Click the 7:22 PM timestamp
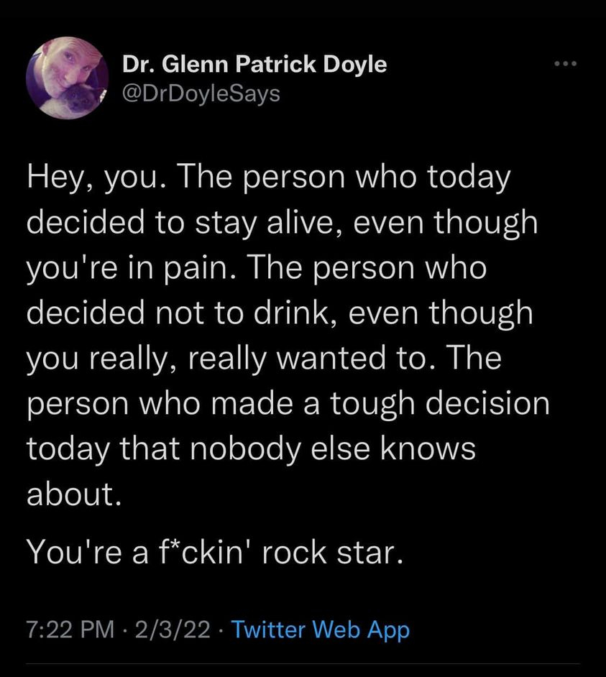This screenshot has width=606, height=677. (70, 630)
